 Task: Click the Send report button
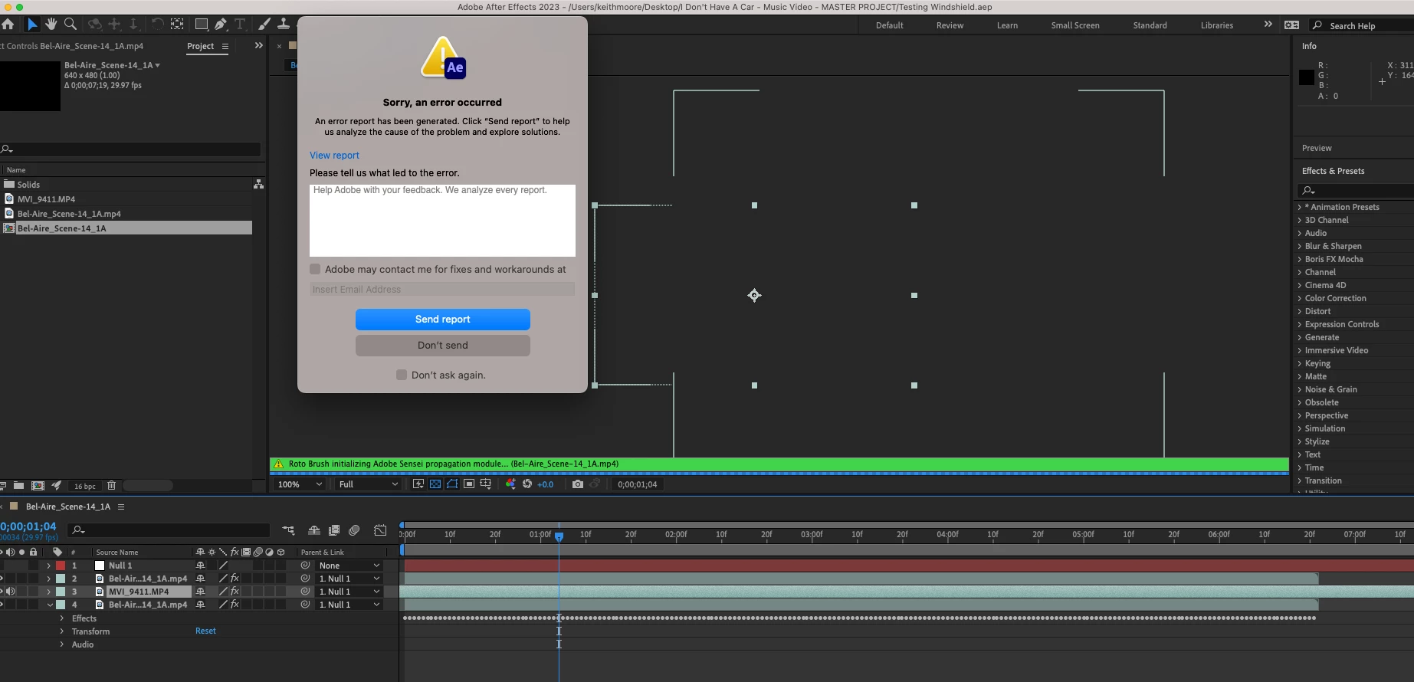(443, 319)
